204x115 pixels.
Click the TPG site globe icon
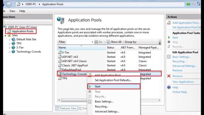[x=13, y=43]
